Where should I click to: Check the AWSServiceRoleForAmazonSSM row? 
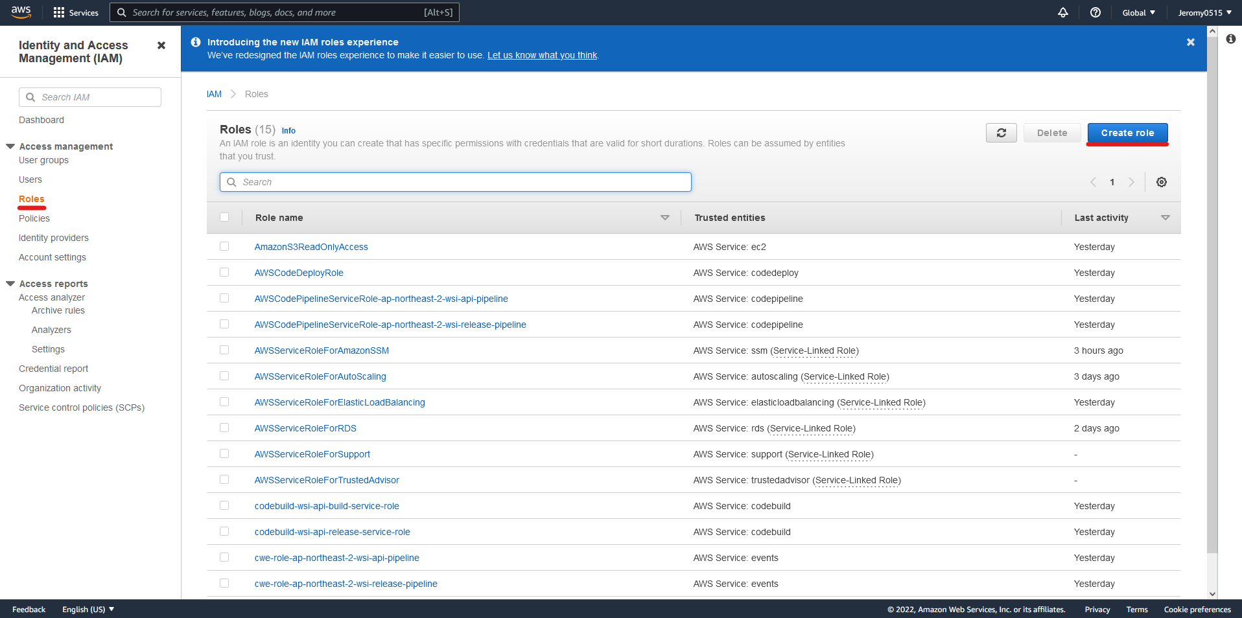[224, 350]
